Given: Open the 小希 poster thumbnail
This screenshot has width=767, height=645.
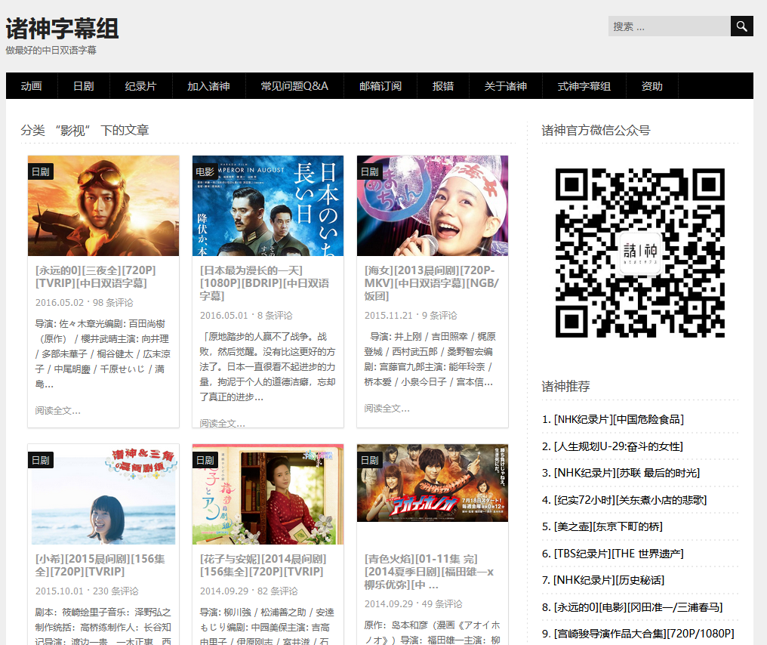Looking at the screenshot, I should coord(103,494).
